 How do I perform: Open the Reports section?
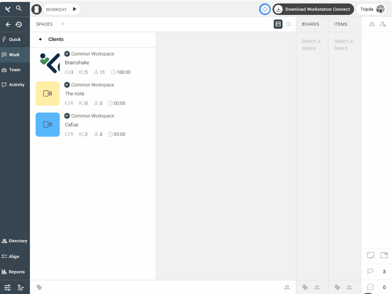coord(15,272)
